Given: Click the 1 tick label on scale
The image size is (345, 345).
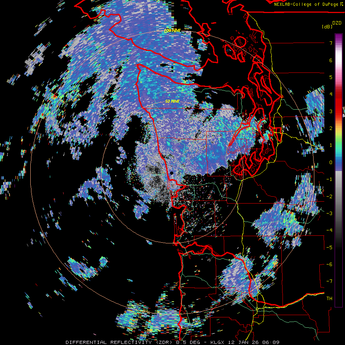Looking at the screenshot, I should click(331, 145).
